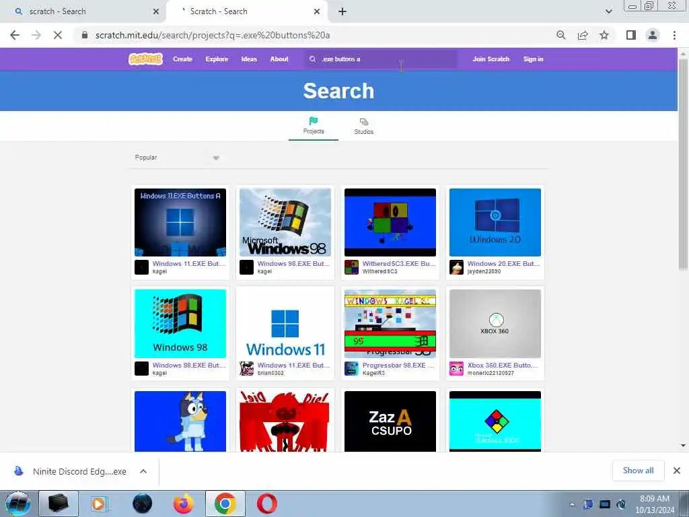Image resolution: width=689 pixels, height=517 pixels.
Task: Click Show all downloads button
Action: pyautogui.click(x=638, y=471)
